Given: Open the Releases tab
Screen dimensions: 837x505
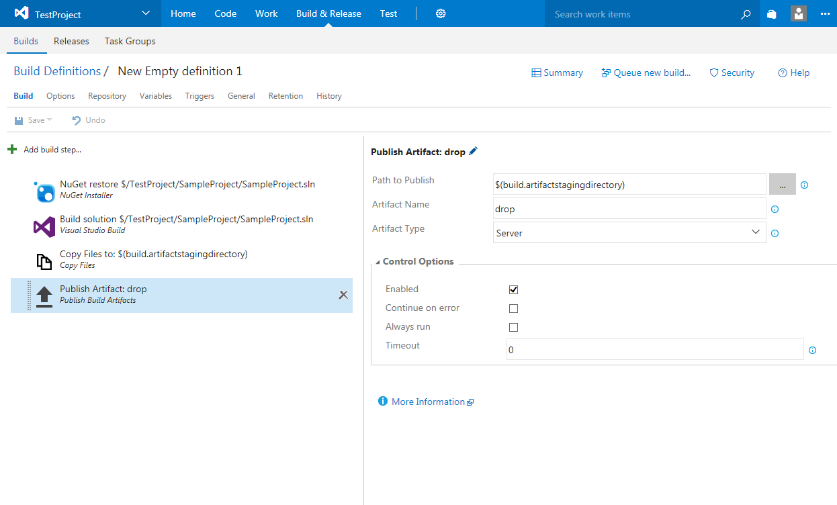Looking at the screenshot, I should (x=71, y=41).
